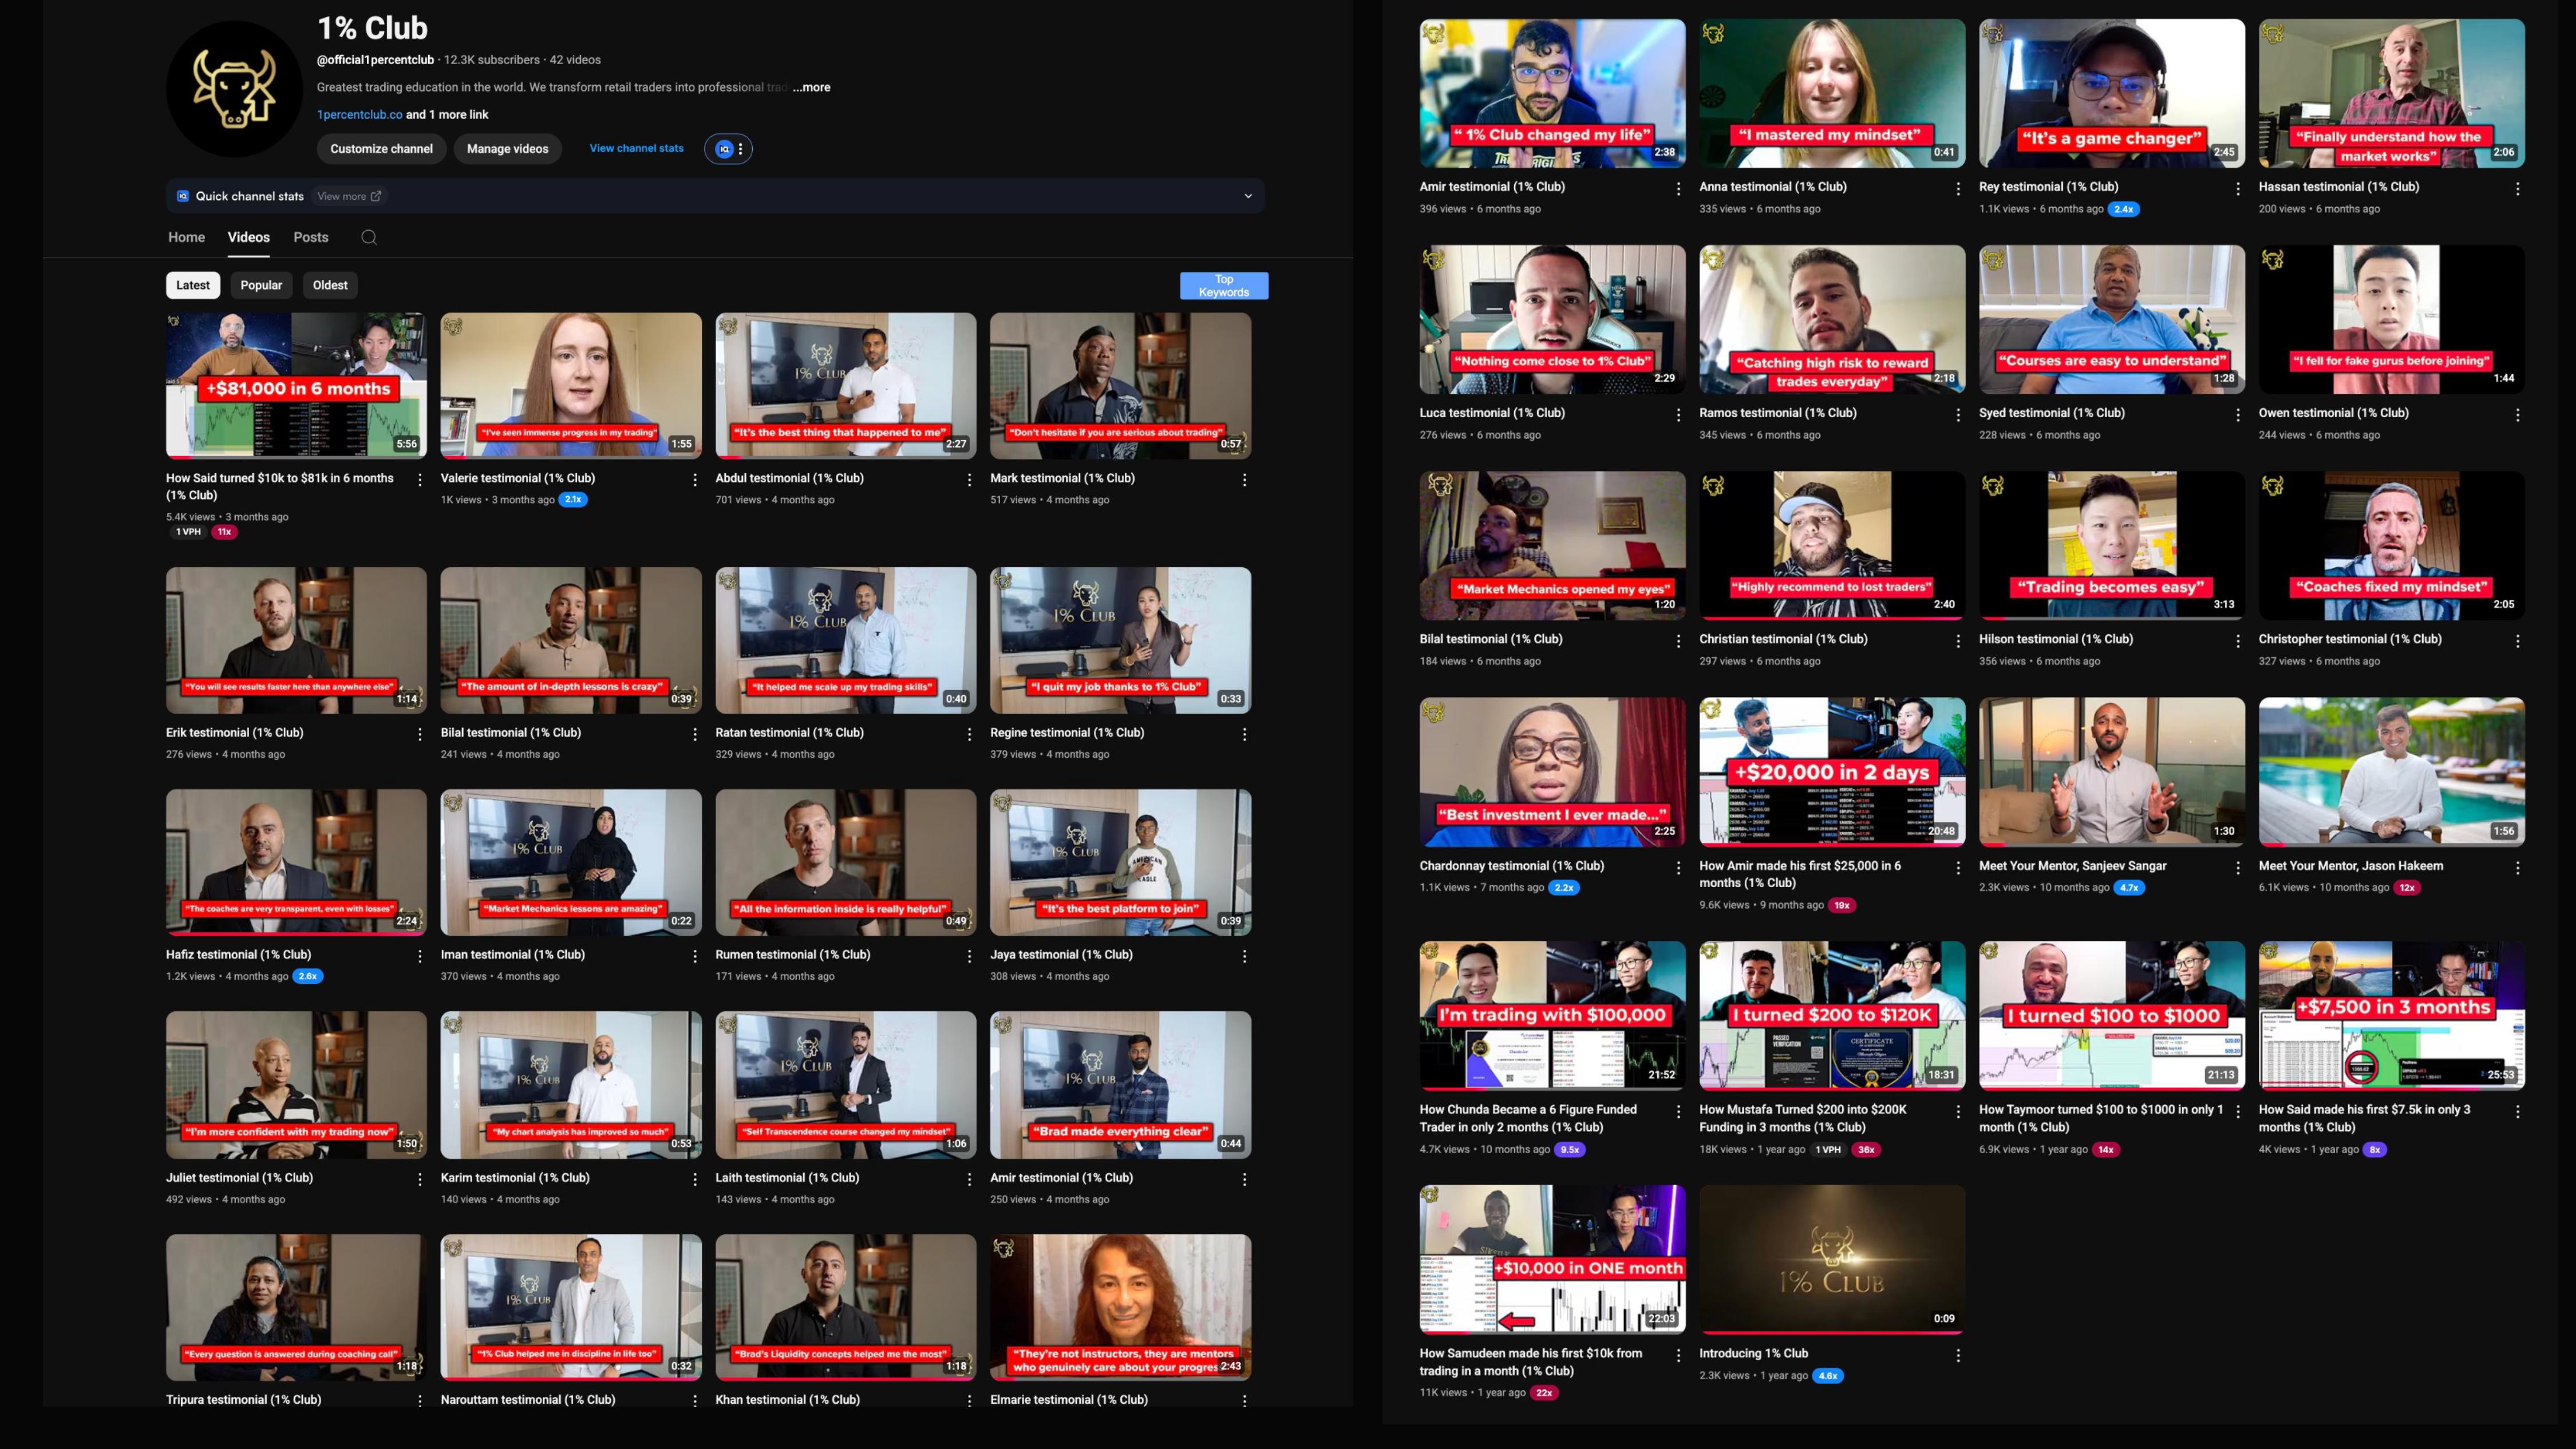Open more actions for Hafiz testimonial video
Viewport: 2576px width, 1449px height.
click(x=420, y=956)
